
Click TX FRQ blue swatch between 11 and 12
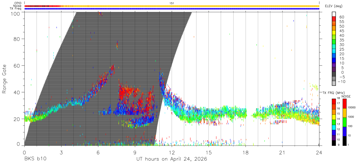pyautogui.click(x=334, y=132)
